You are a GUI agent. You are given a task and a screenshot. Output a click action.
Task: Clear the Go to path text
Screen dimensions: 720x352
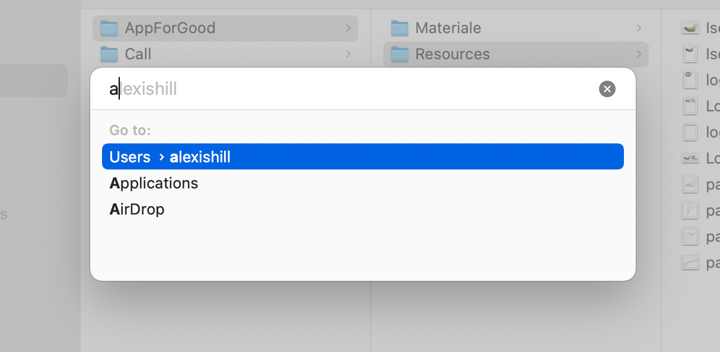[607, 89]
